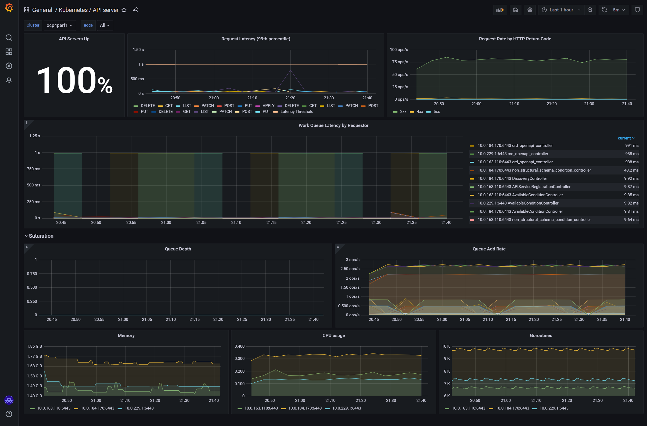Viewport: 647px width, 426px height.
Task: Open the Last 1 hour time picker
Action: coord(561,10)
